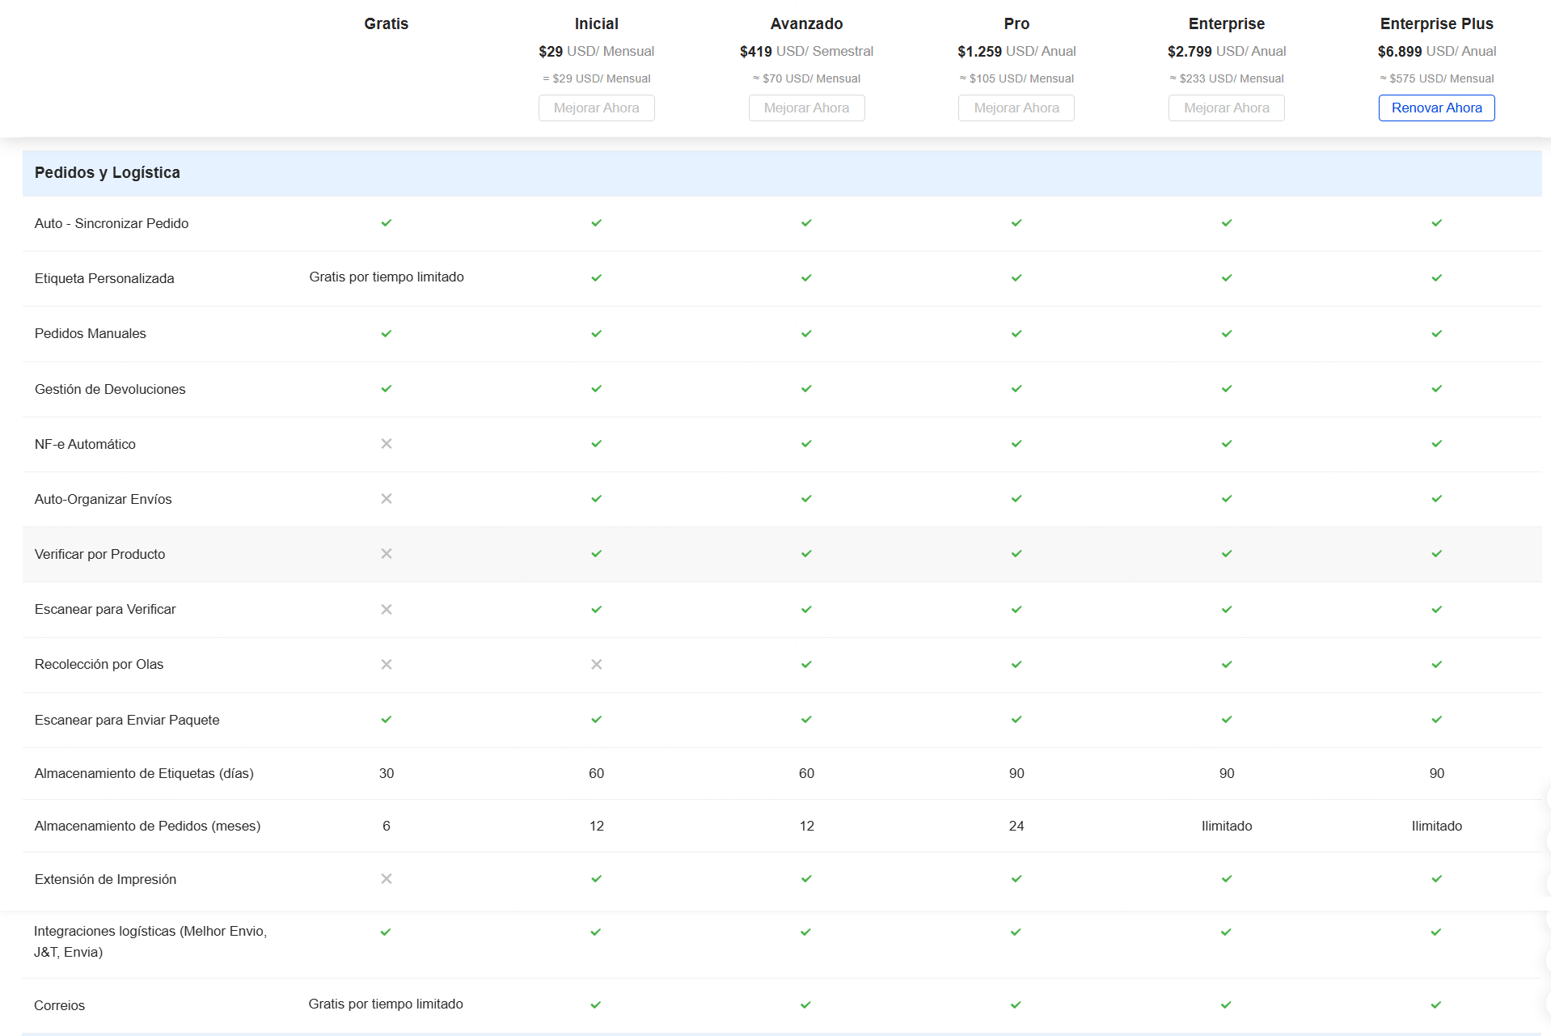The image size is (1551, 1036).
Task: Click Gestión de Devoluciones checkmark under Enterprise
Action: 1227,389
